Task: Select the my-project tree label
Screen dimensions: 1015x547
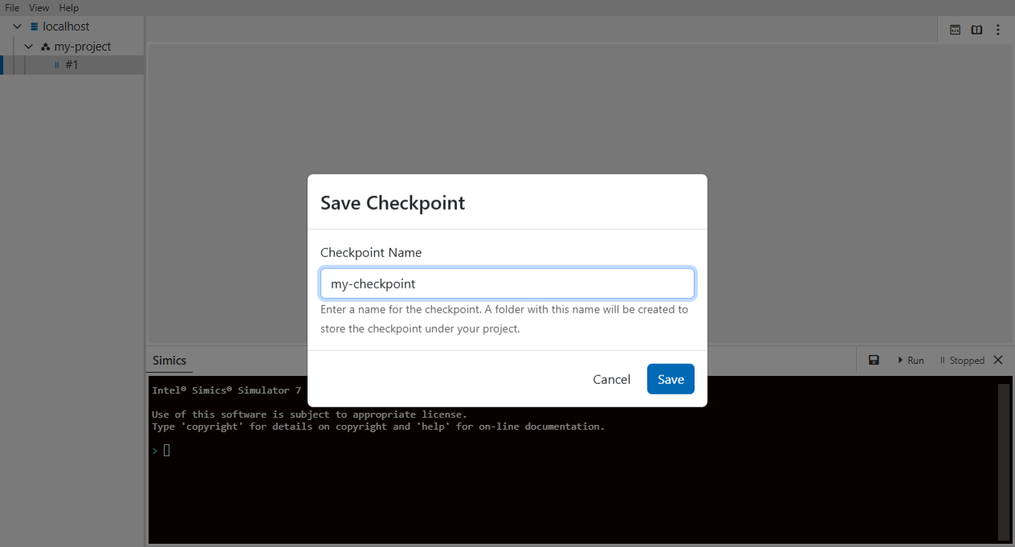Action: coord(83,47)
